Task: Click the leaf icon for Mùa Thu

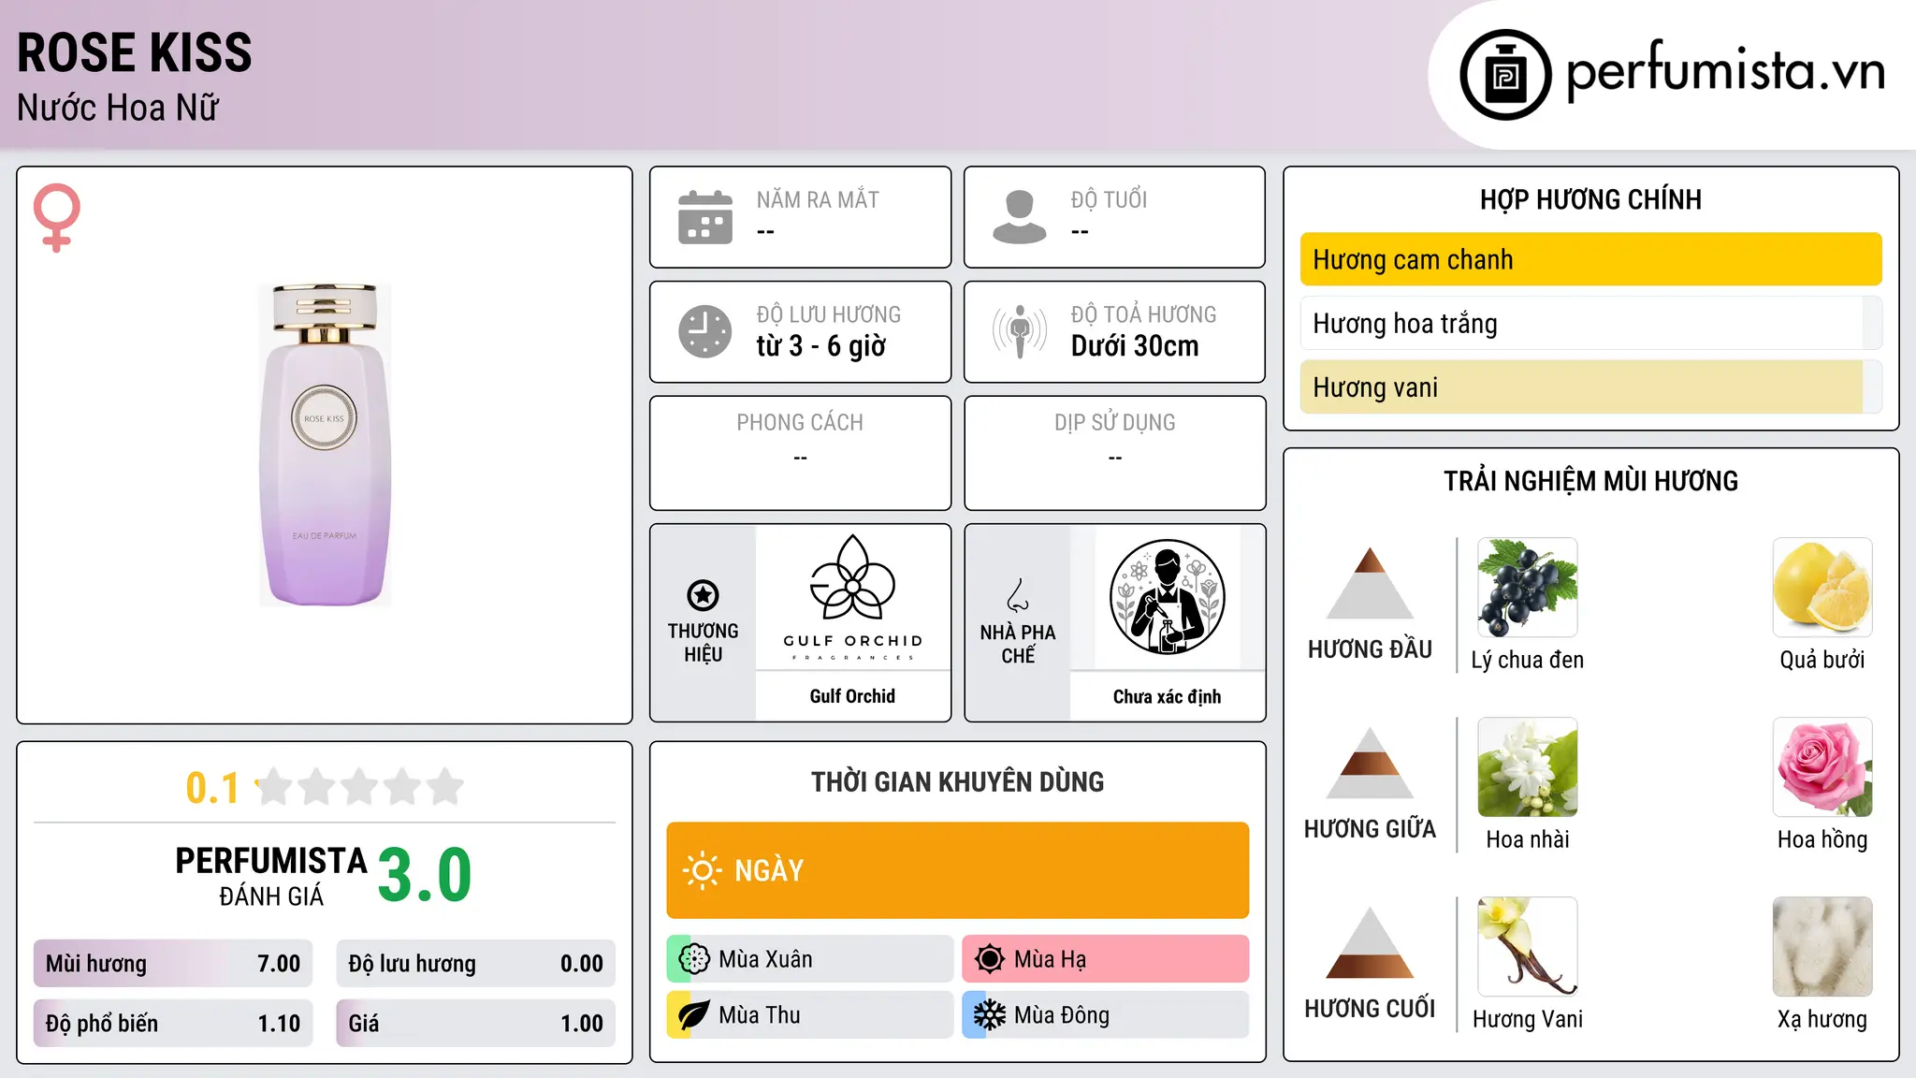Action: [694, 1015]
